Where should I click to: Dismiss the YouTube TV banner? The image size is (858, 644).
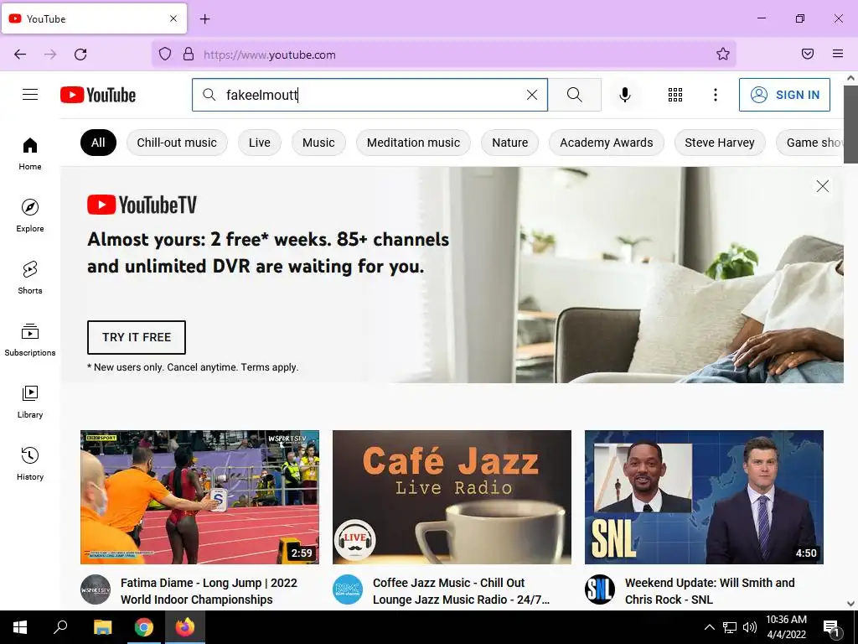tap(823, 186)
